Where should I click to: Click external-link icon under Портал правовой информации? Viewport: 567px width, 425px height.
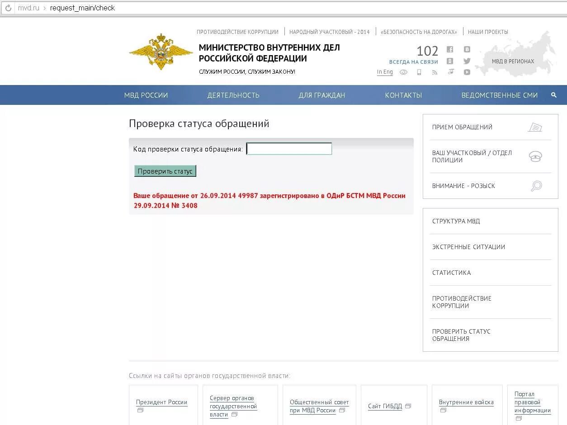coord(519,418)
